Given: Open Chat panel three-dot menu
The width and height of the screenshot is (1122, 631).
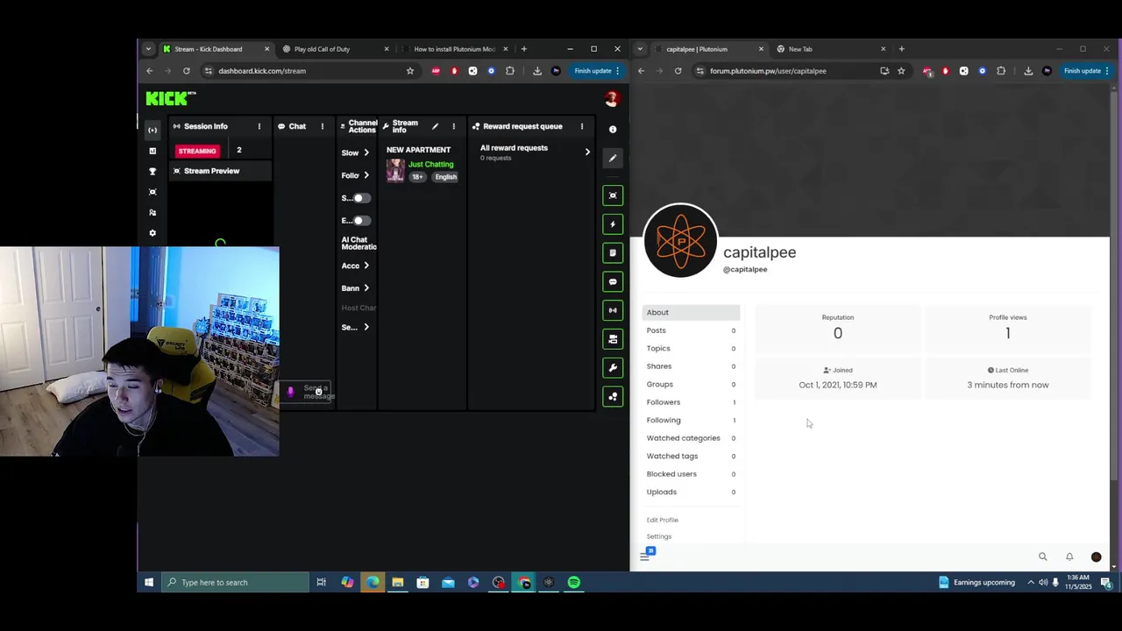Looking at the screenshot, I should click(x=322, y=126).
